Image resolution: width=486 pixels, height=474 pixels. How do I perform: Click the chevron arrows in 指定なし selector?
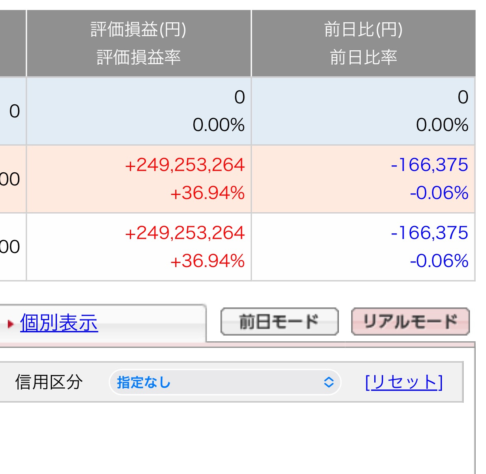click(329, 382)
